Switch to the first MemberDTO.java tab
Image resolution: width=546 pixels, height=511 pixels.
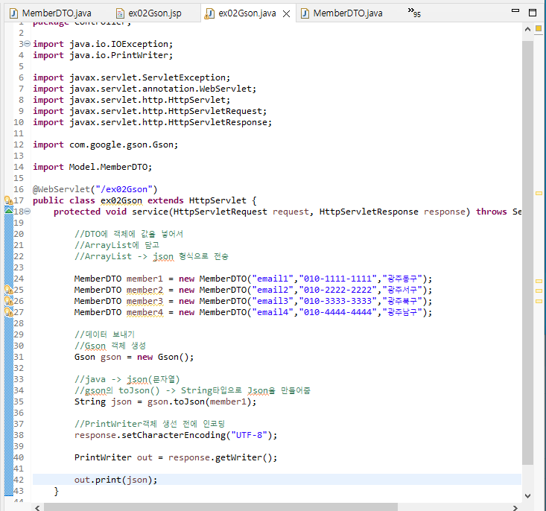click(51, 13)
